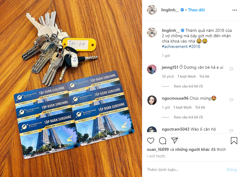This screenshot has height=177, width=240.
Task: Like ngoctram5043's comment with its heart
Action: [231, 131]
